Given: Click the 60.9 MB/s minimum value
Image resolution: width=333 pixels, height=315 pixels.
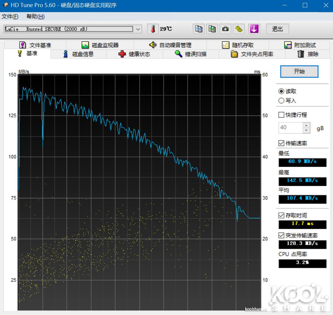Looking at the screenshot, I should point(302,162).
